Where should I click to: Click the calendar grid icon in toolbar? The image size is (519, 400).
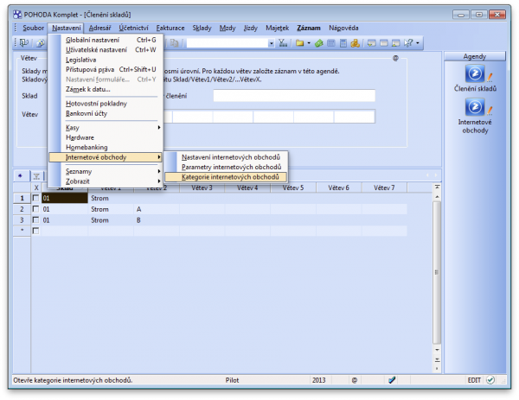[331, 43]
